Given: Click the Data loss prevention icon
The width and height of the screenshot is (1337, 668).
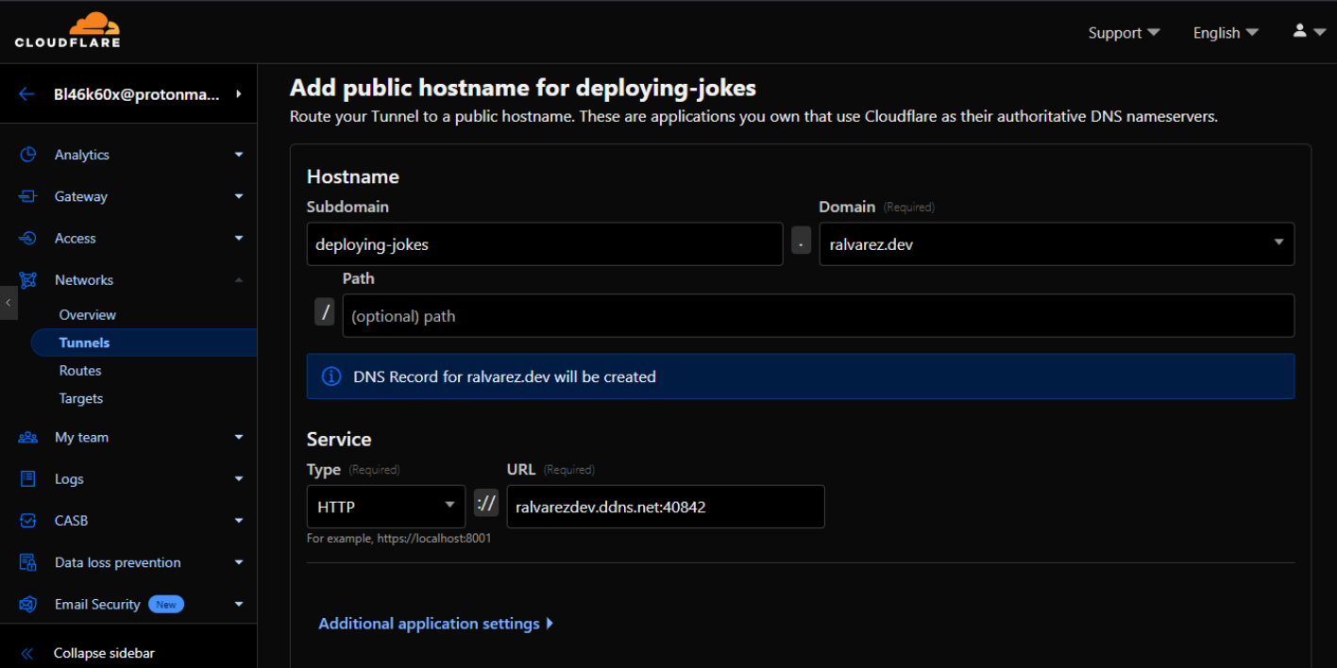Looking at the screenshot, I should click(x=28, y=562).
